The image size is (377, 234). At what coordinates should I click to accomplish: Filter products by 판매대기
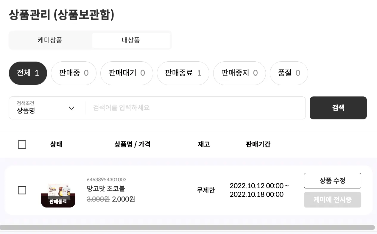pyautogui.click(x=127, y=73)
